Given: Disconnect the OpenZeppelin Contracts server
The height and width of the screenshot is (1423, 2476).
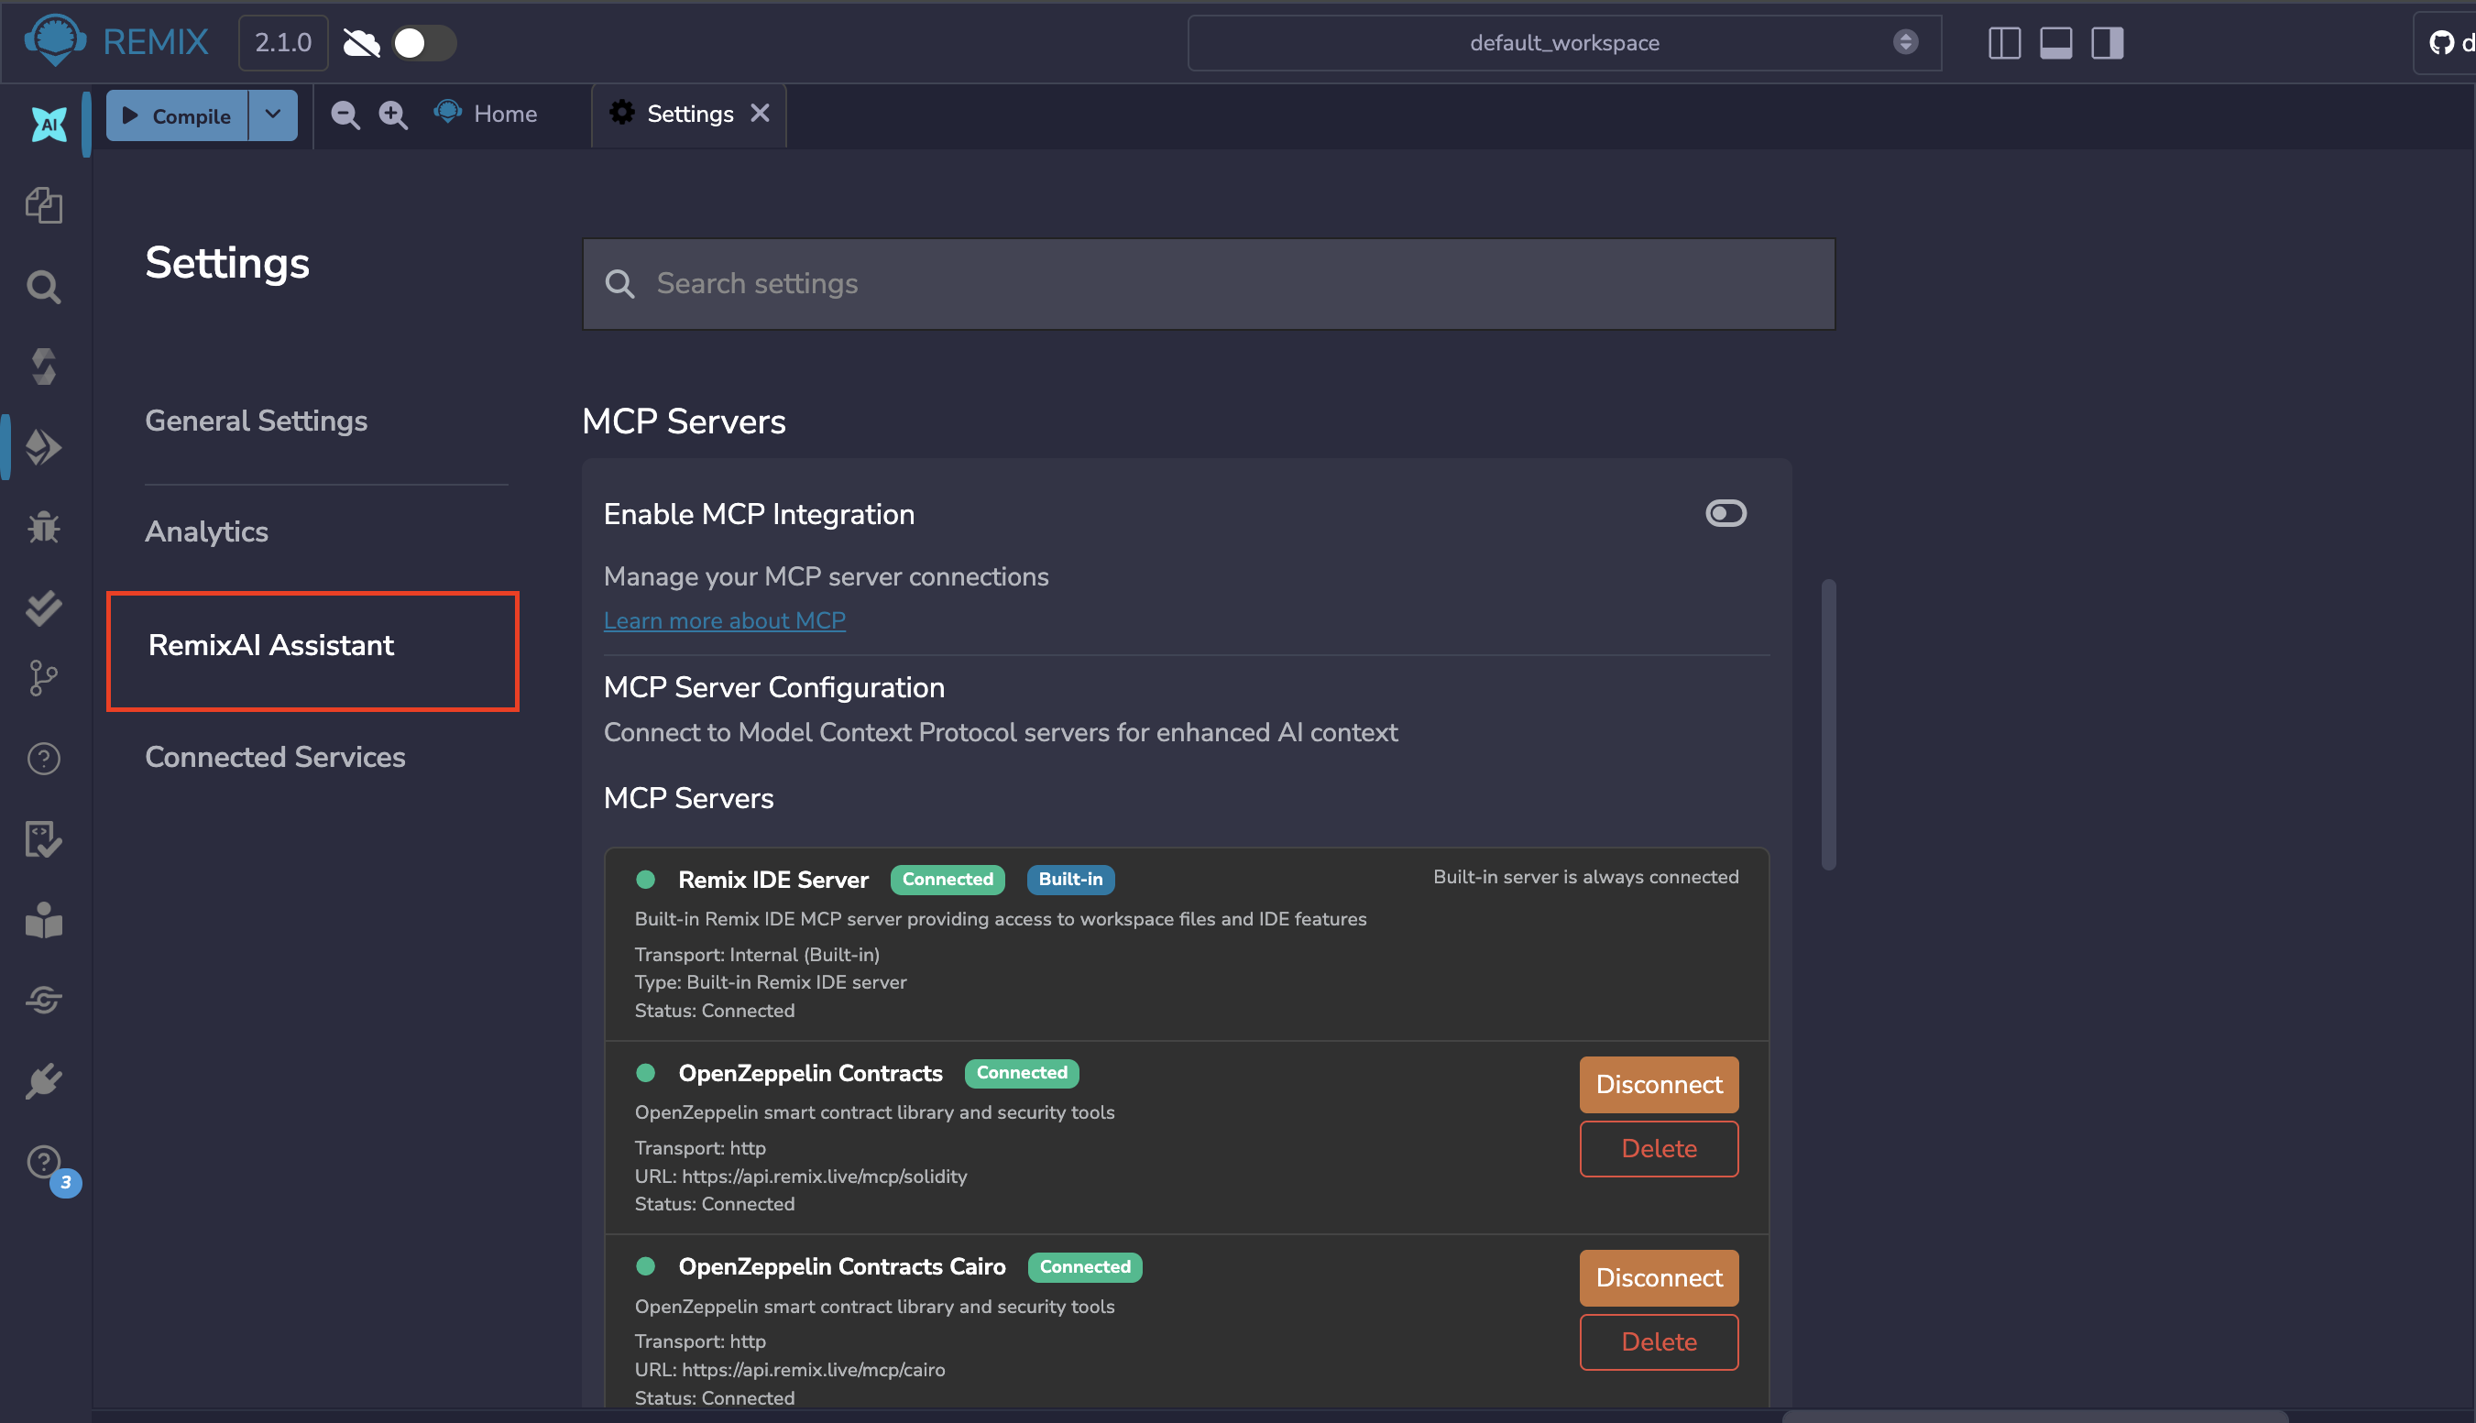Looking at the screenshot, I should click(1659, 1084).
